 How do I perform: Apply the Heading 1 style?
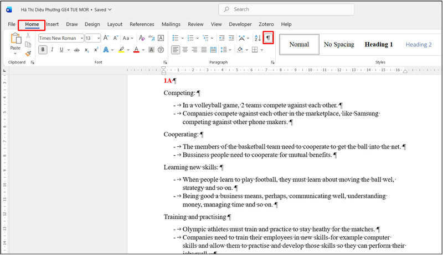click(379, 44)
